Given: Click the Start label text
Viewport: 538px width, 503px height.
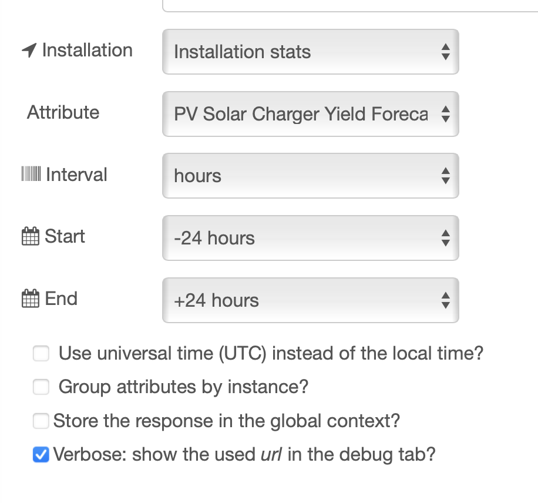Looking at the screenshot, I should pos(65,237).
